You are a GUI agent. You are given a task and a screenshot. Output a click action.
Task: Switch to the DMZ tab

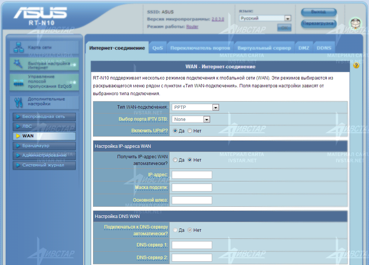point(304,48)
